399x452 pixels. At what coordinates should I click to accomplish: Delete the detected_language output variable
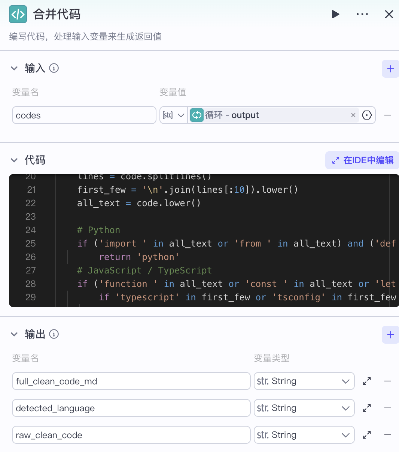[x=388, y=408]
